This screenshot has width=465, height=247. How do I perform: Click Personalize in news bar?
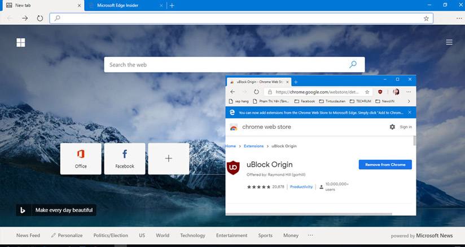(x=67, y=235)
